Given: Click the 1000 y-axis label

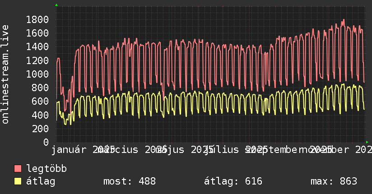Looking at the screenshot, I should coord(37,74).
